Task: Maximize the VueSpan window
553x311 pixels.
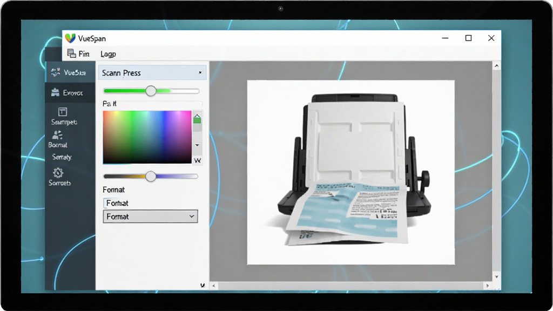Action: pyautogui.click(x=468, y=38)
